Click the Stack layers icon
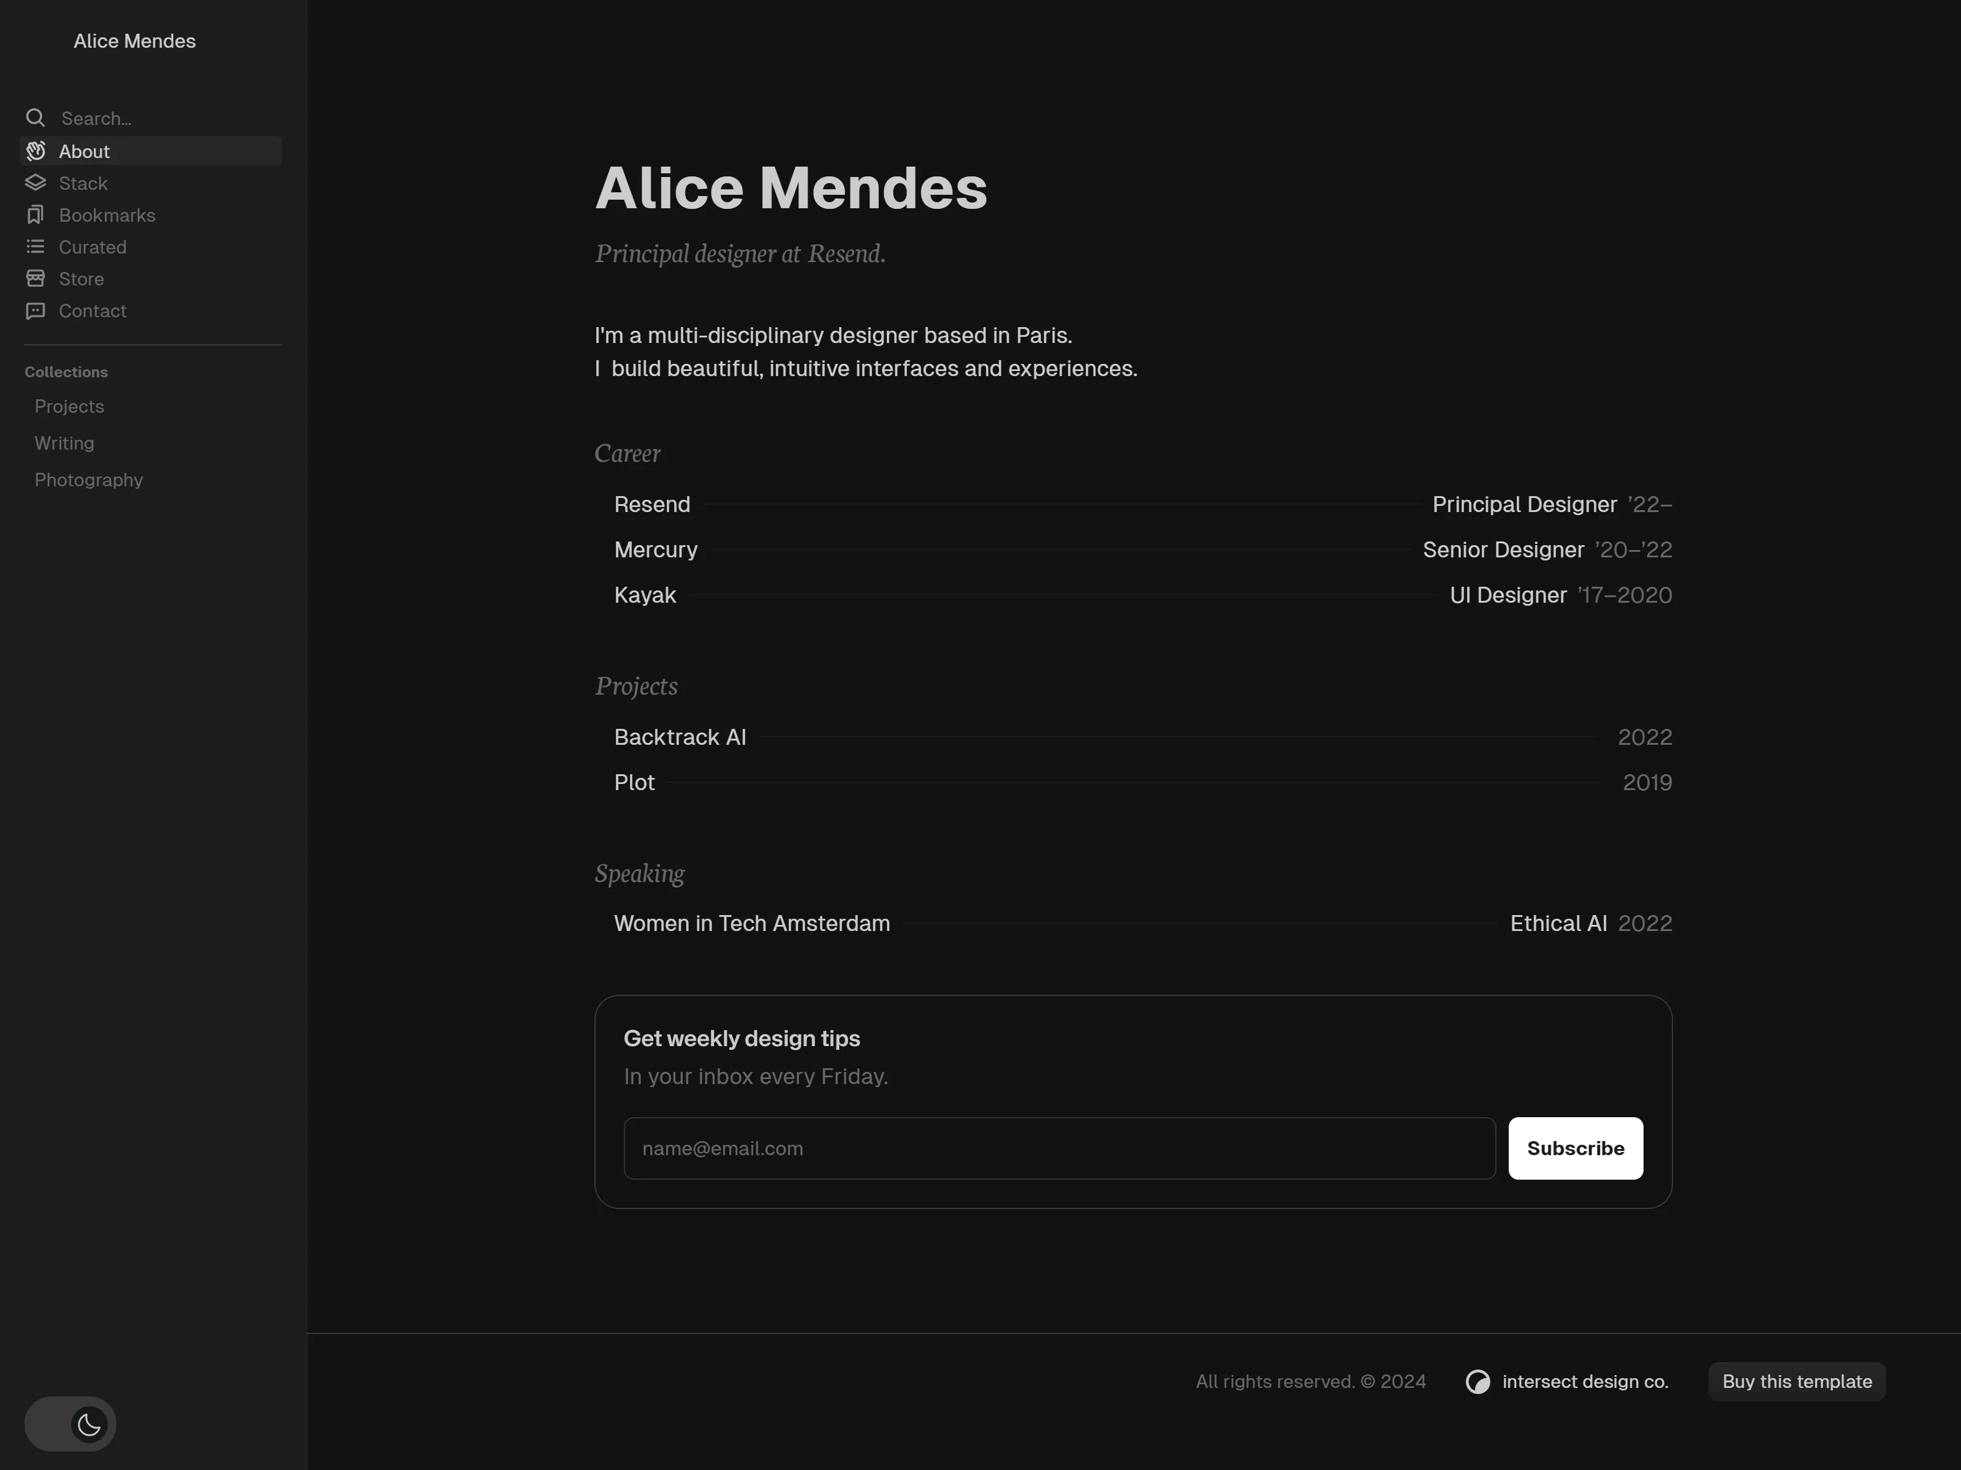 point(36,183)
